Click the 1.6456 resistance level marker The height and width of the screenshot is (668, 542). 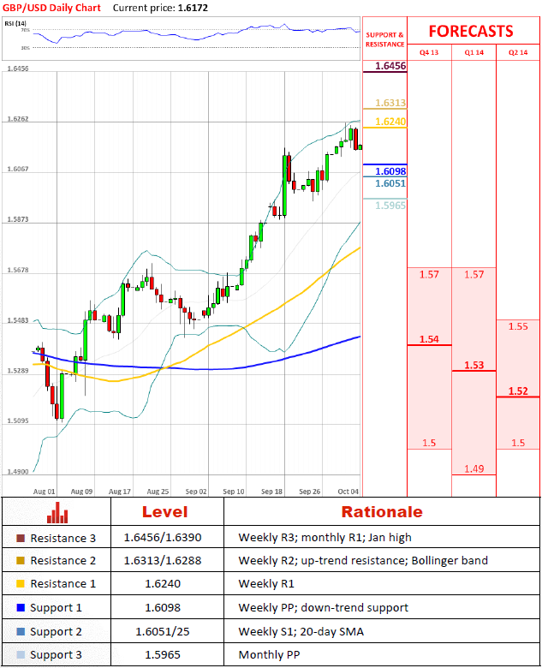pos(390,66)
